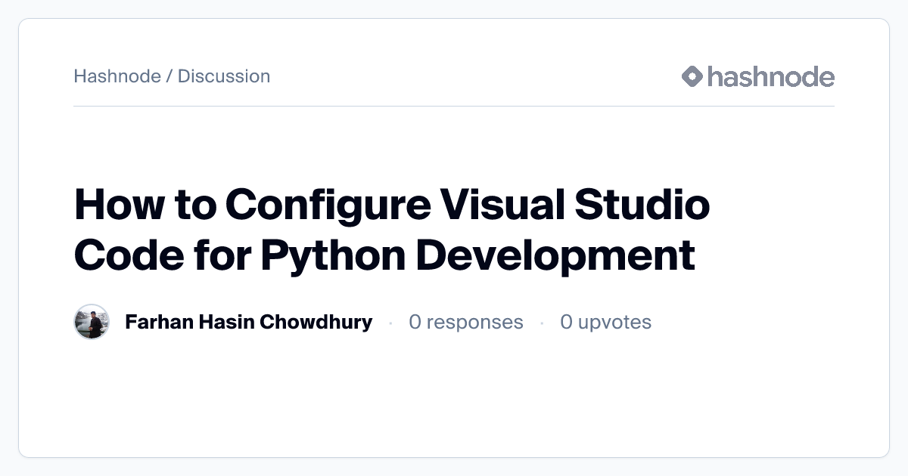
Task: Click the 0 upvotes counter
Action: click(605, 323)
